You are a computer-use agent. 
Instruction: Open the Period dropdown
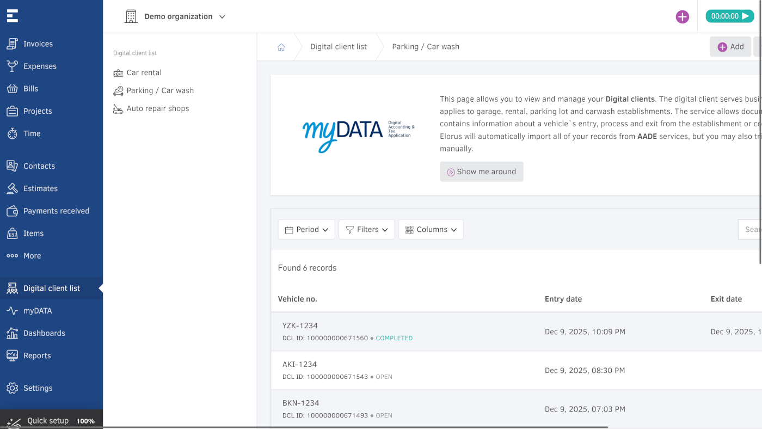pos(307,230)
